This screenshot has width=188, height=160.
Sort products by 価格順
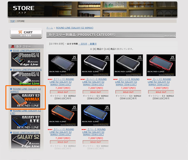(83, 44)
